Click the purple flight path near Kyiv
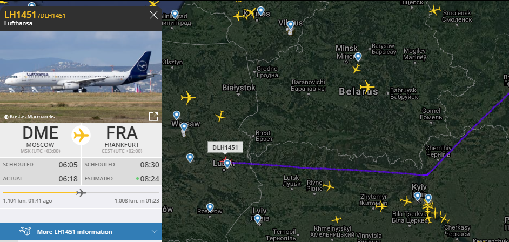 coord(426,175)
